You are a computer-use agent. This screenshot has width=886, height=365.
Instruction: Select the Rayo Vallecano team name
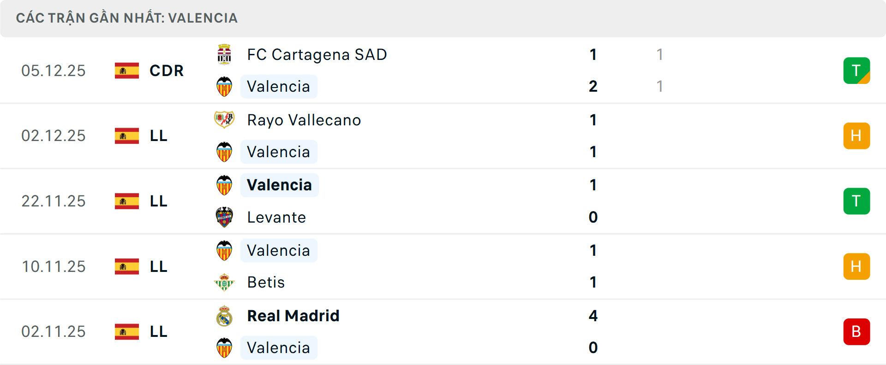click(304, 120)
